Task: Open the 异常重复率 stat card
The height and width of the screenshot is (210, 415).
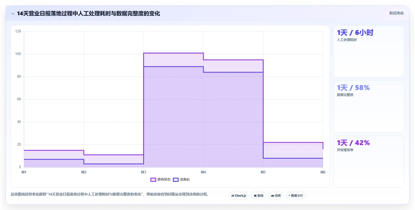Action: [x=368, y=161]
